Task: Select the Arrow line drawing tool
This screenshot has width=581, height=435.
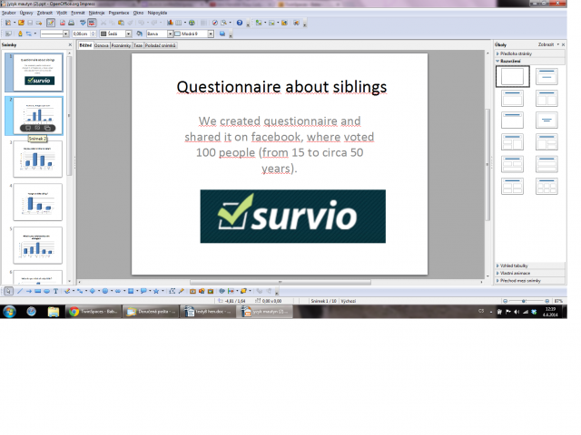Action: pos(28,292)
